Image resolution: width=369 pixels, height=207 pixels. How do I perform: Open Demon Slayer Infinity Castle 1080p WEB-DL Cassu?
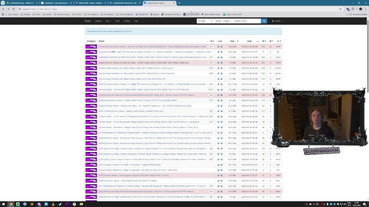pos(135,68)
